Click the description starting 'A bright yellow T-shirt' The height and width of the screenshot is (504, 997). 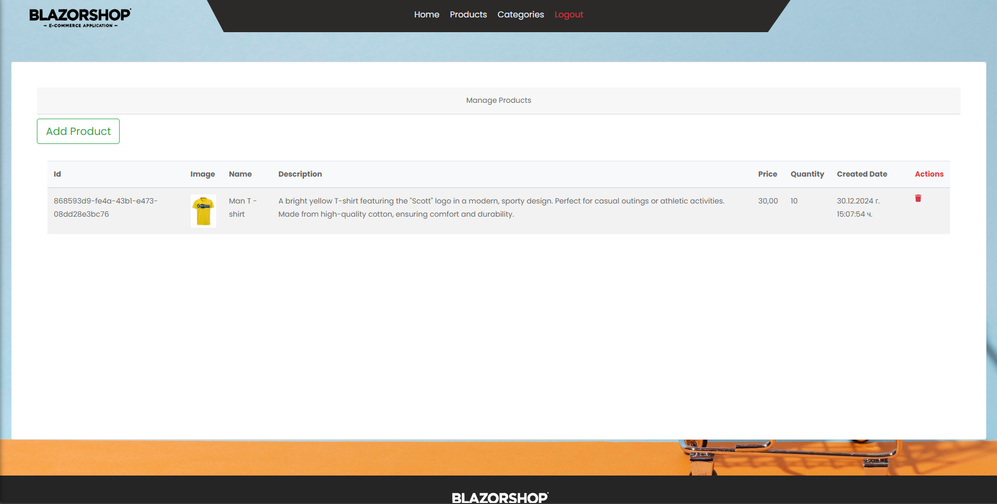pyautogui.click(x=501, y=207)
